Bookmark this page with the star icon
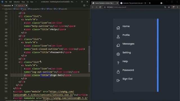Screen dimensions: 180x101 coord(169,7)
